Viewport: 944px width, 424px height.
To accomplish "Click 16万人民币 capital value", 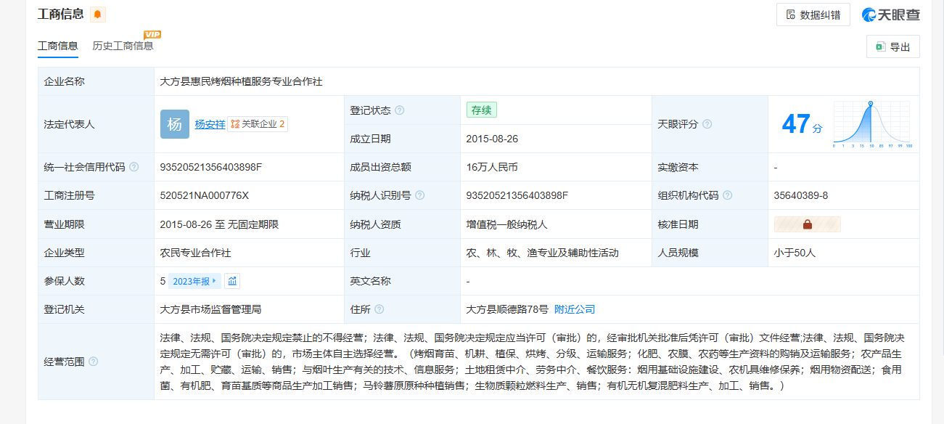I will tap(492, 167).
